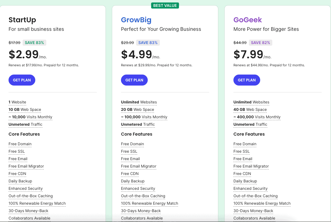This screenshot has width=331, height=222.
Task: Click GET PLAN button for GoGeek
Action: point(247,80)
